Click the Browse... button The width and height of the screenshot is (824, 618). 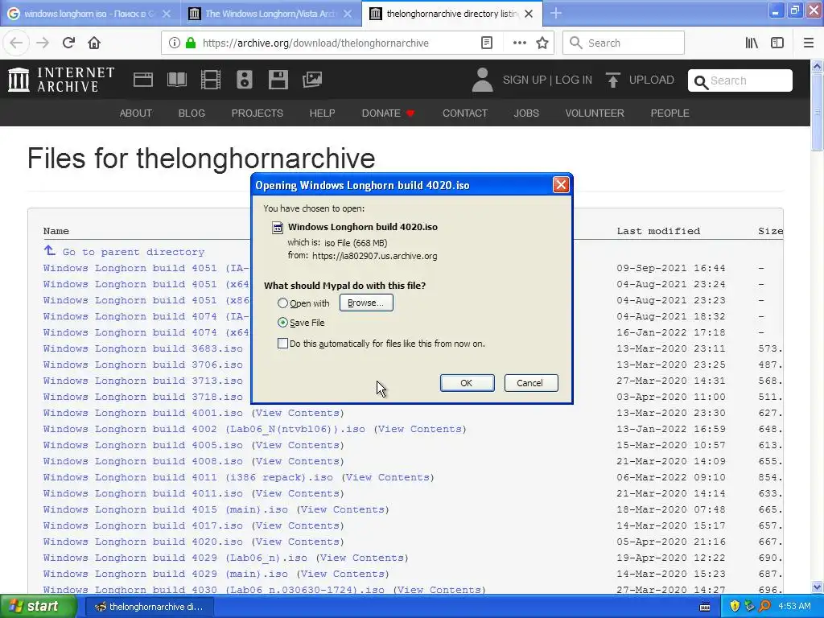tap(366, 303)
